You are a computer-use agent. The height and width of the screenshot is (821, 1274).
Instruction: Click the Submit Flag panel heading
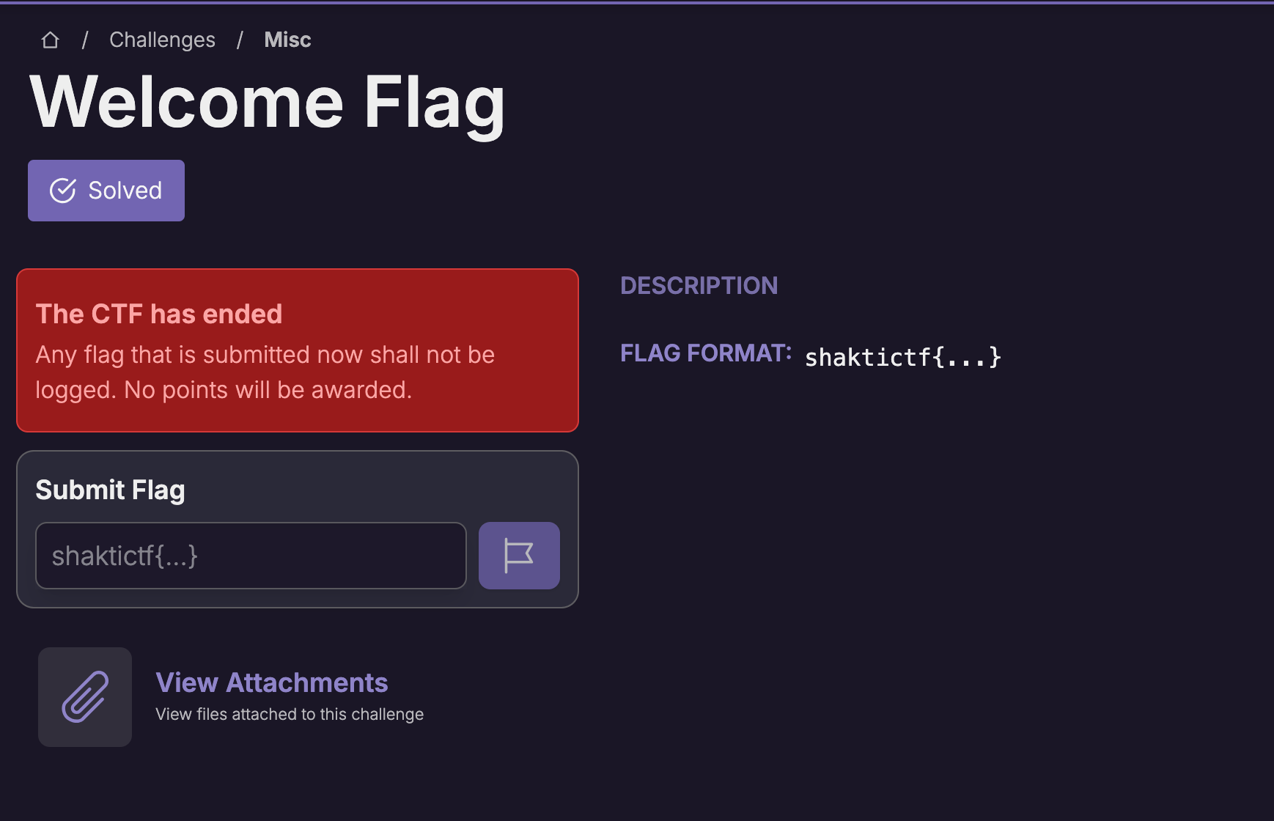coord(110,490)
